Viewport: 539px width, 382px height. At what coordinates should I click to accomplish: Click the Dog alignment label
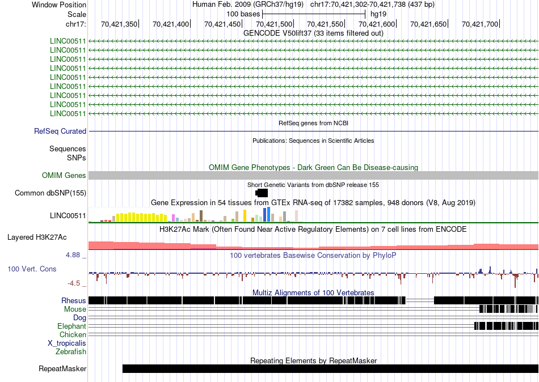click(79, 318)
